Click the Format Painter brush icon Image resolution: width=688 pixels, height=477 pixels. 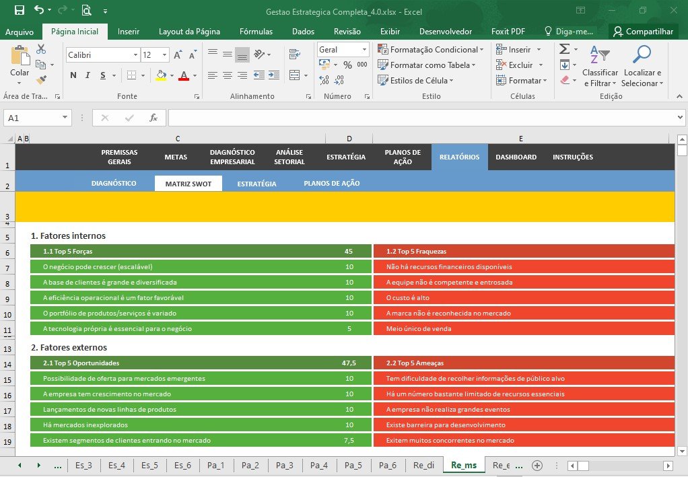pyautogui.click(x=41, y=79)
